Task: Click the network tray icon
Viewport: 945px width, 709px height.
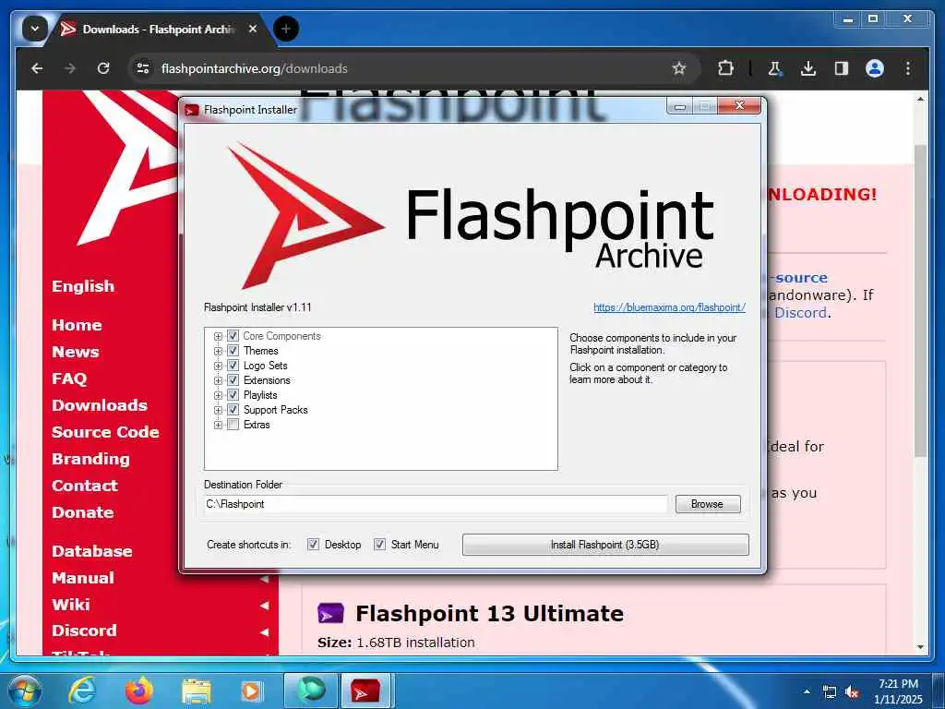Action: (x=830, y=692)
